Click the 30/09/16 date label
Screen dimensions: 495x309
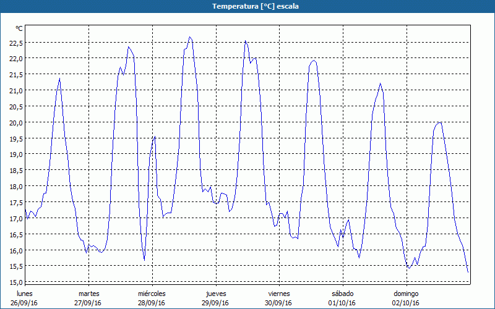(x=279, y=303)
